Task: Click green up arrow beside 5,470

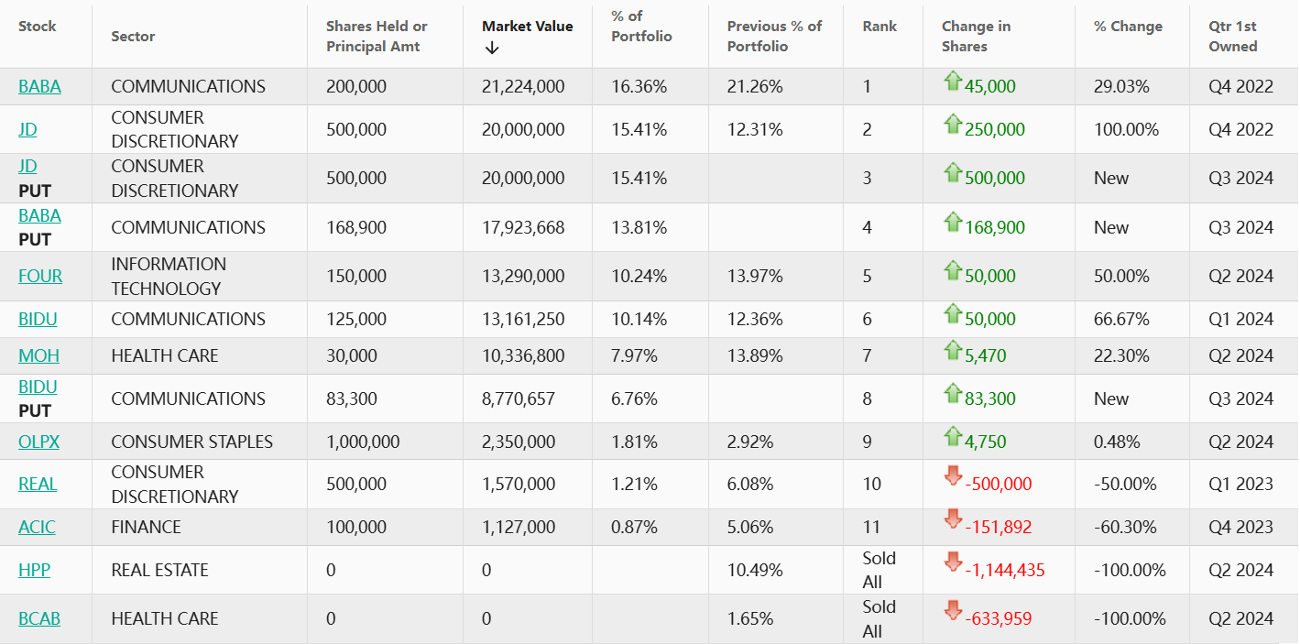Action: coord(953,349)
